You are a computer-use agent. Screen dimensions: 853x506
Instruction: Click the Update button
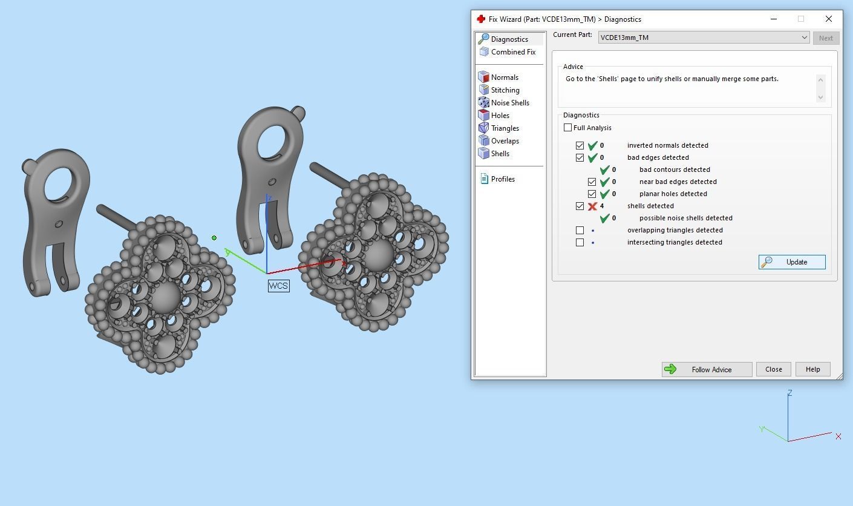coord(792,261)
